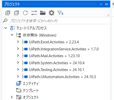This screenshot has width=114, height=100.
Task: Click the toolbar overflow arrow
Action: [x=108, y=15]
